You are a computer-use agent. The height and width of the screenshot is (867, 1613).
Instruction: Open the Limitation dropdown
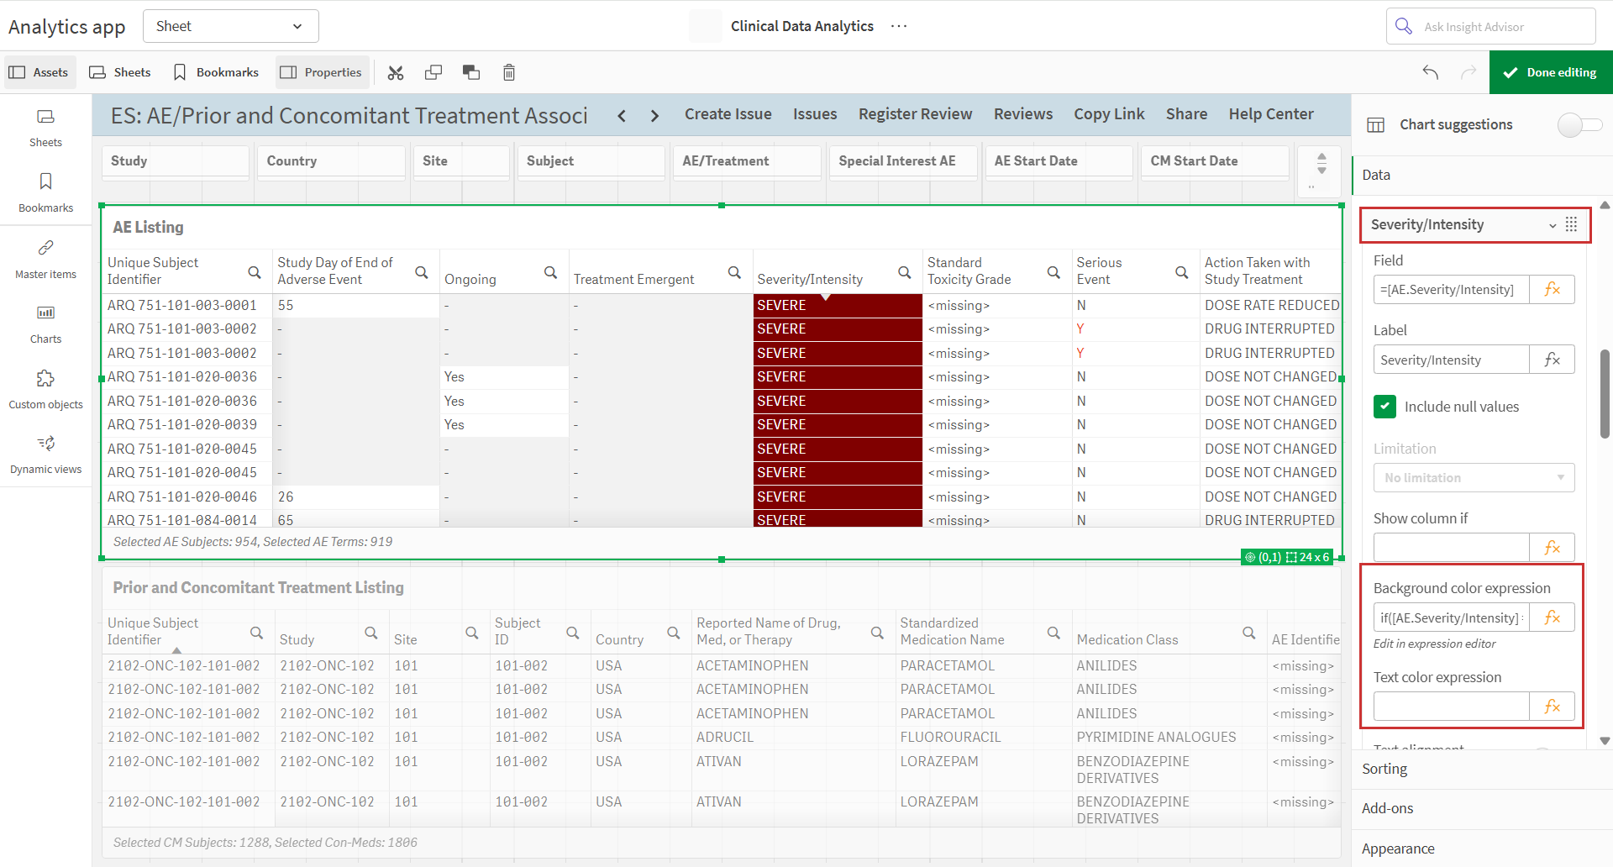point(1474,477)
